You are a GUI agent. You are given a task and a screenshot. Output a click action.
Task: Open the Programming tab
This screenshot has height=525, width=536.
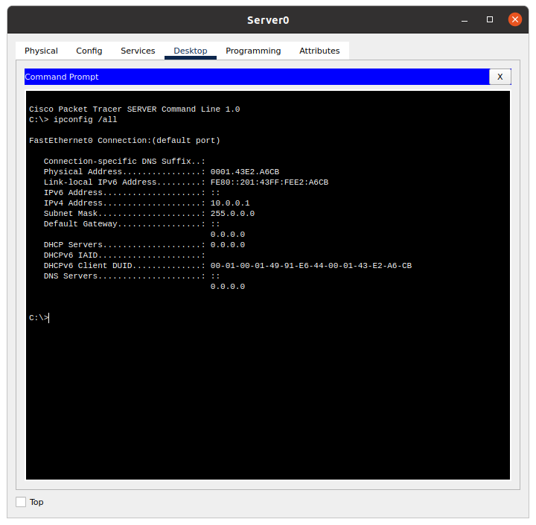pos(253,51)
